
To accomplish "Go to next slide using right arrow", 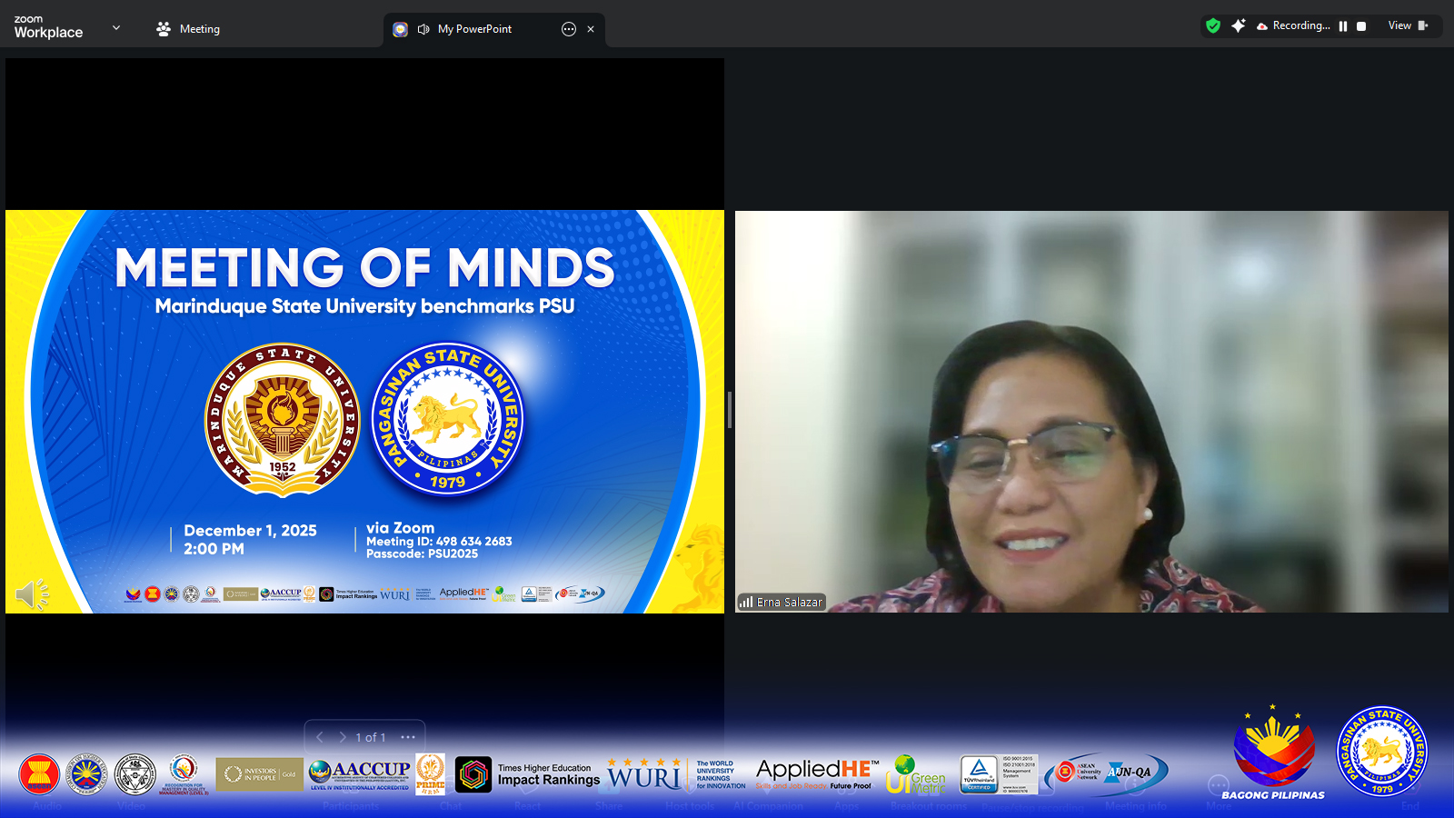I will (x=343, y=737).
